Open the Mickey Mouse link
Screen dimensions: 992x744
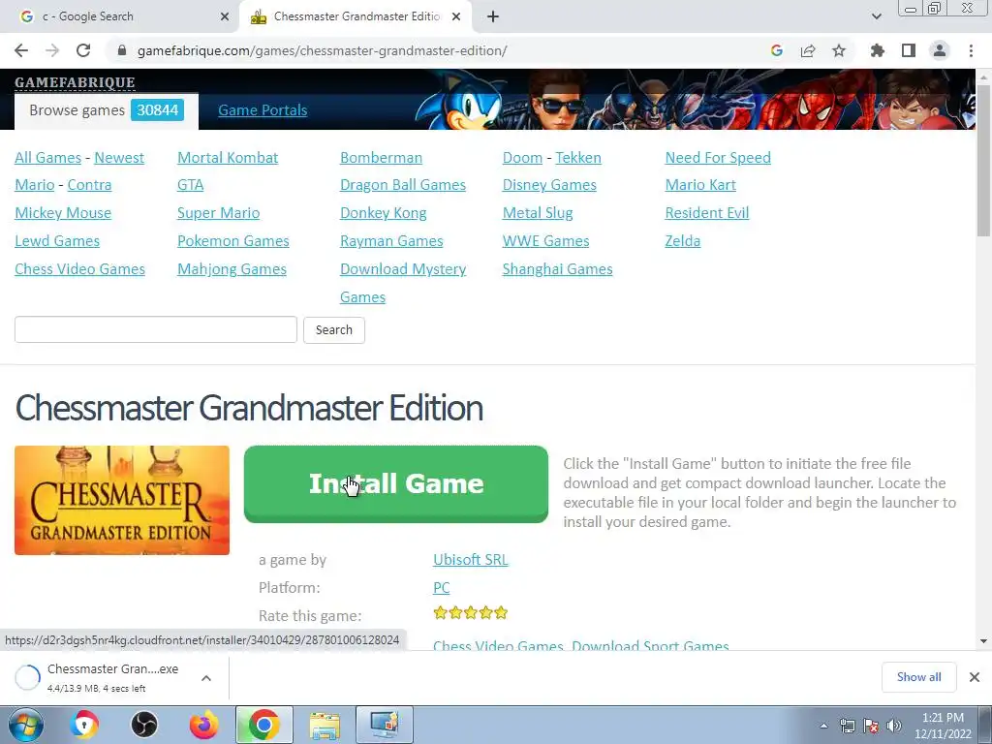(63, 212)
